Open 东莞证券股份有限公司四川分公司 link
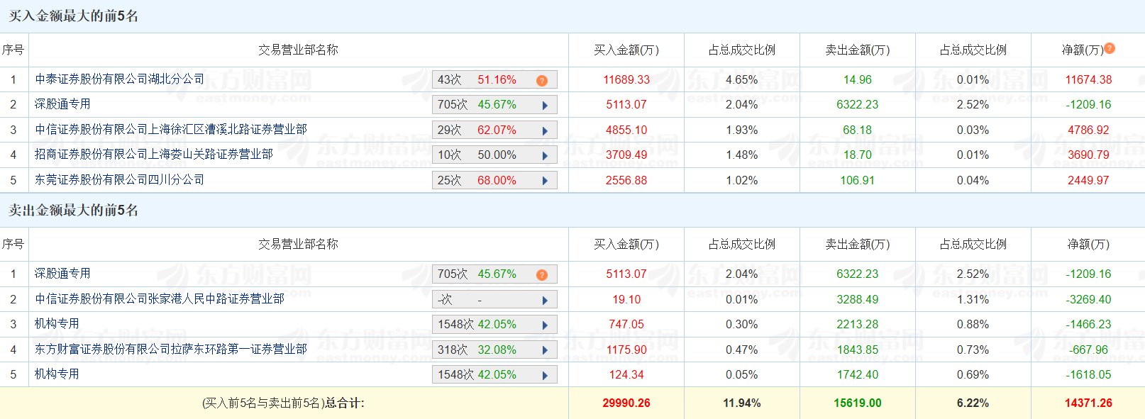Screen dimensions: 1145x419 (119, 180)
